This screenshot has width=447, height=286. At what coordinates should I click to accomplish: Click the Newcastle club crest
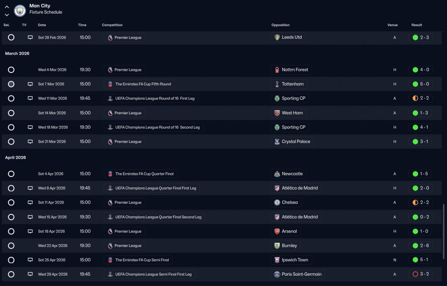pos(277,174)
